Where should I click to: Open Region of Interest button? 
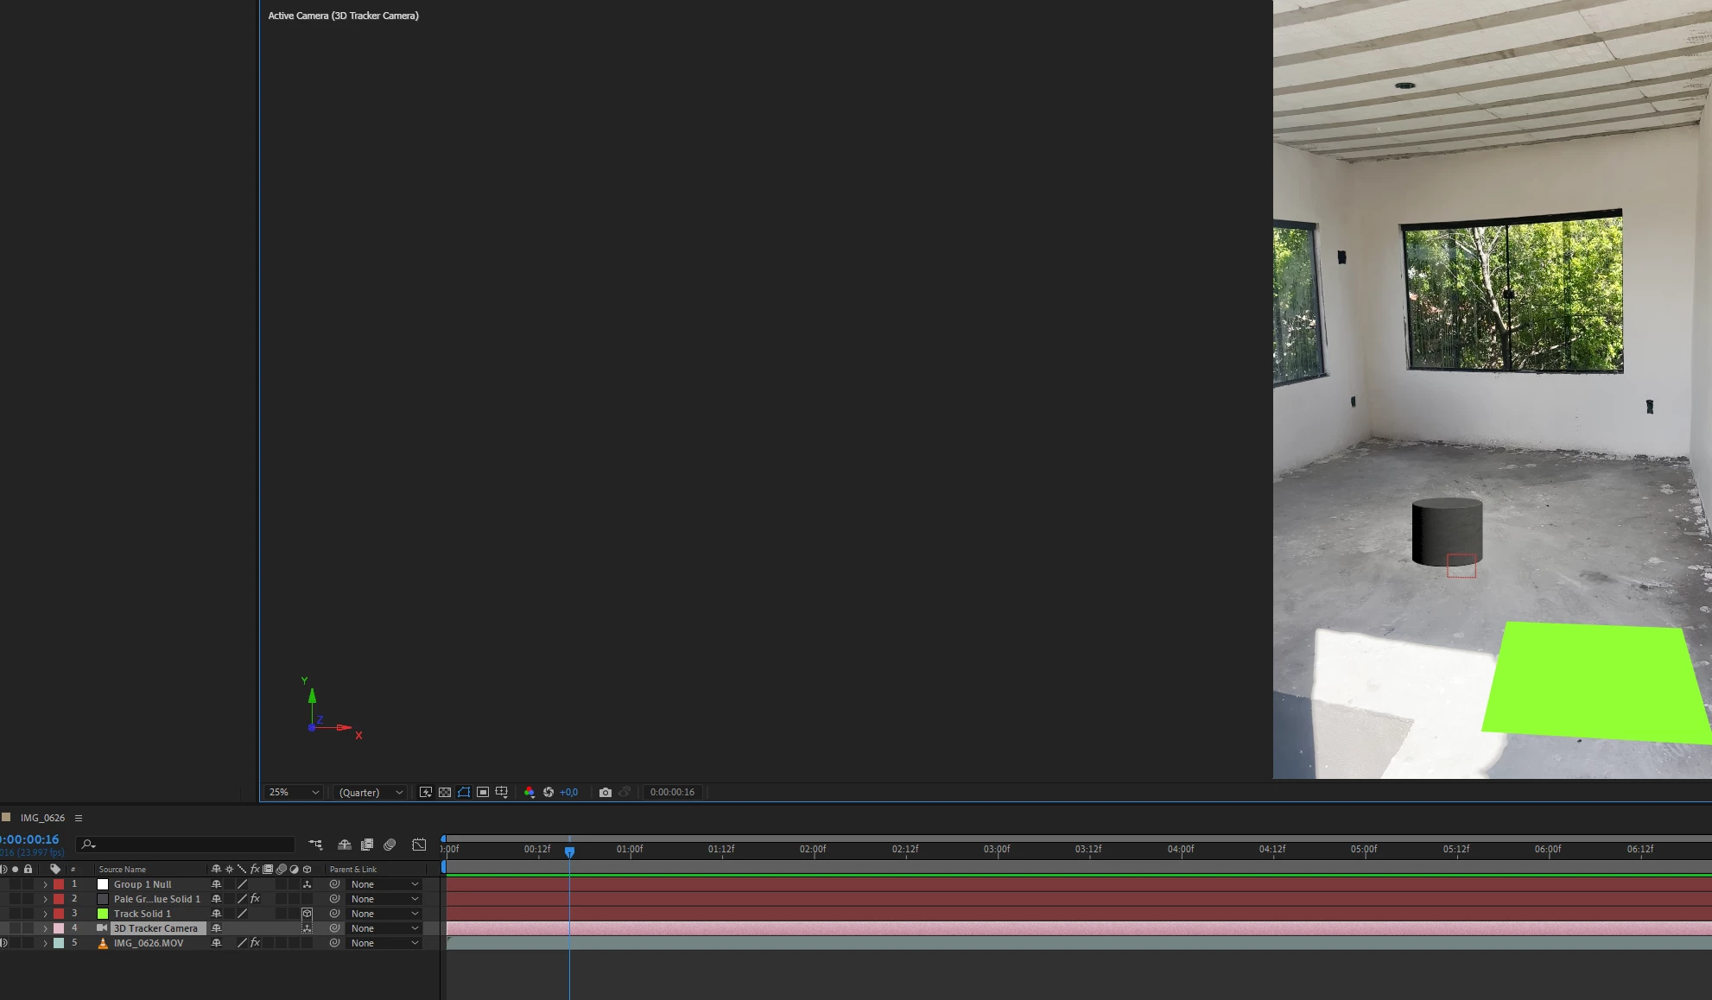pyautogui.click(x=483, y=792)
